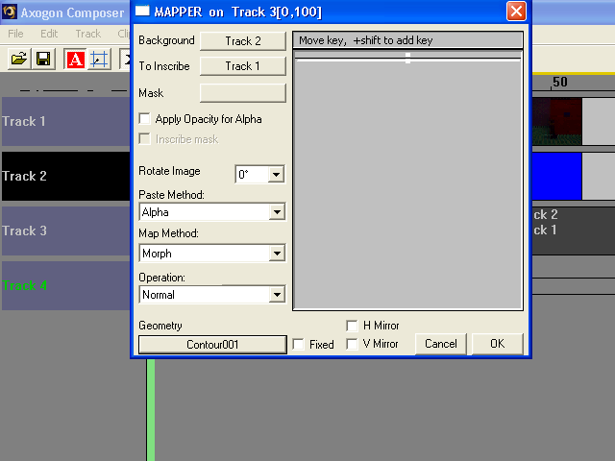
Task: Click inside the gray key curve editor
Action: point(407,181)
